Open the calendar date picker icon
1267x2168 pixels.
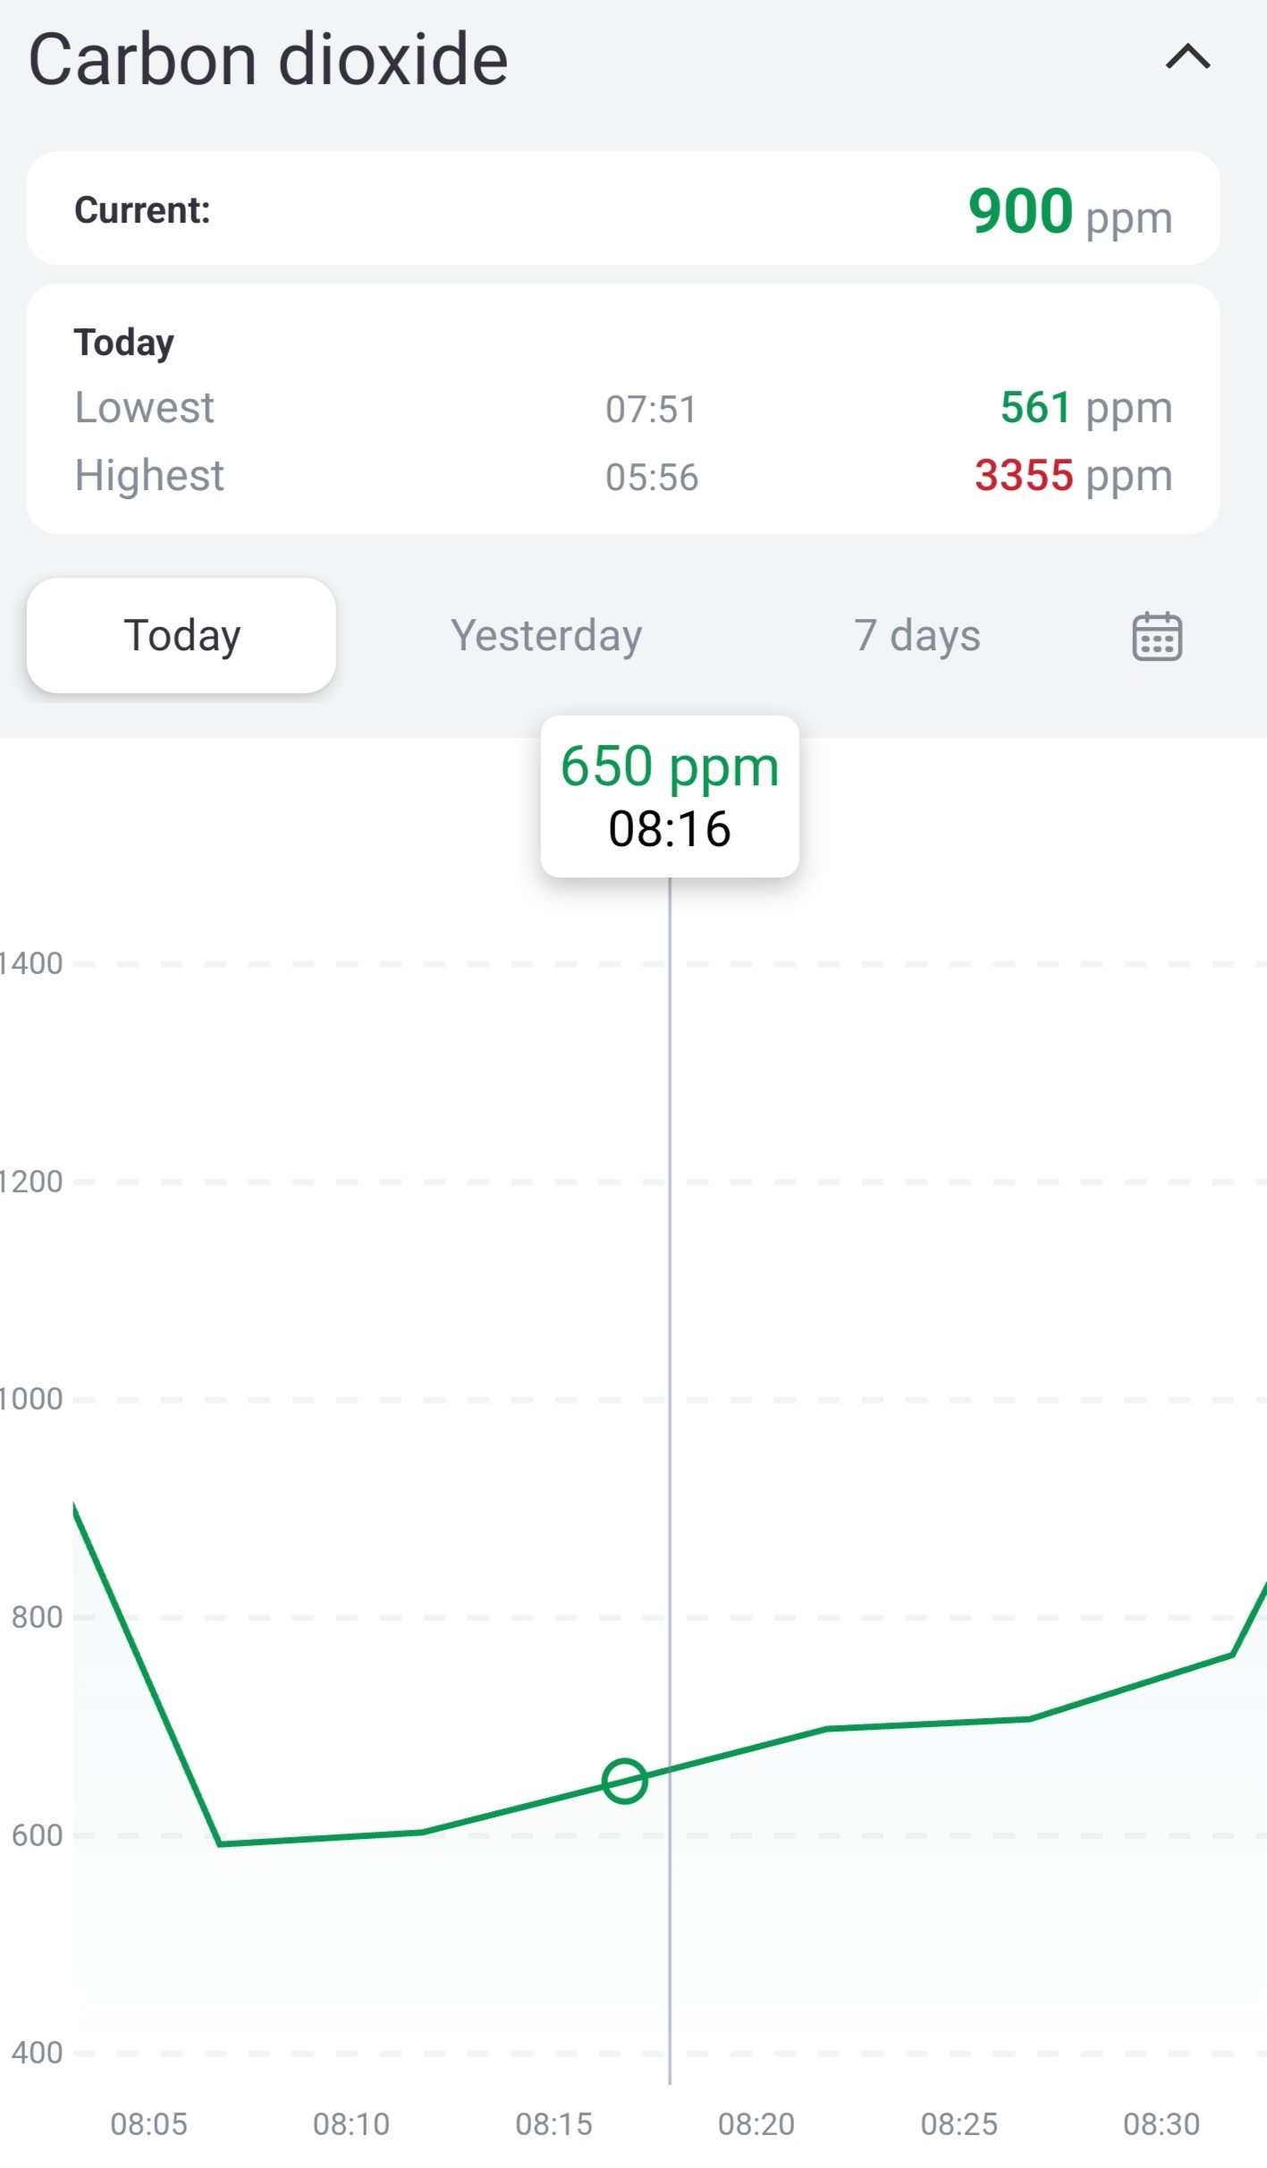pyautogui.click(x=1157, y=637)
